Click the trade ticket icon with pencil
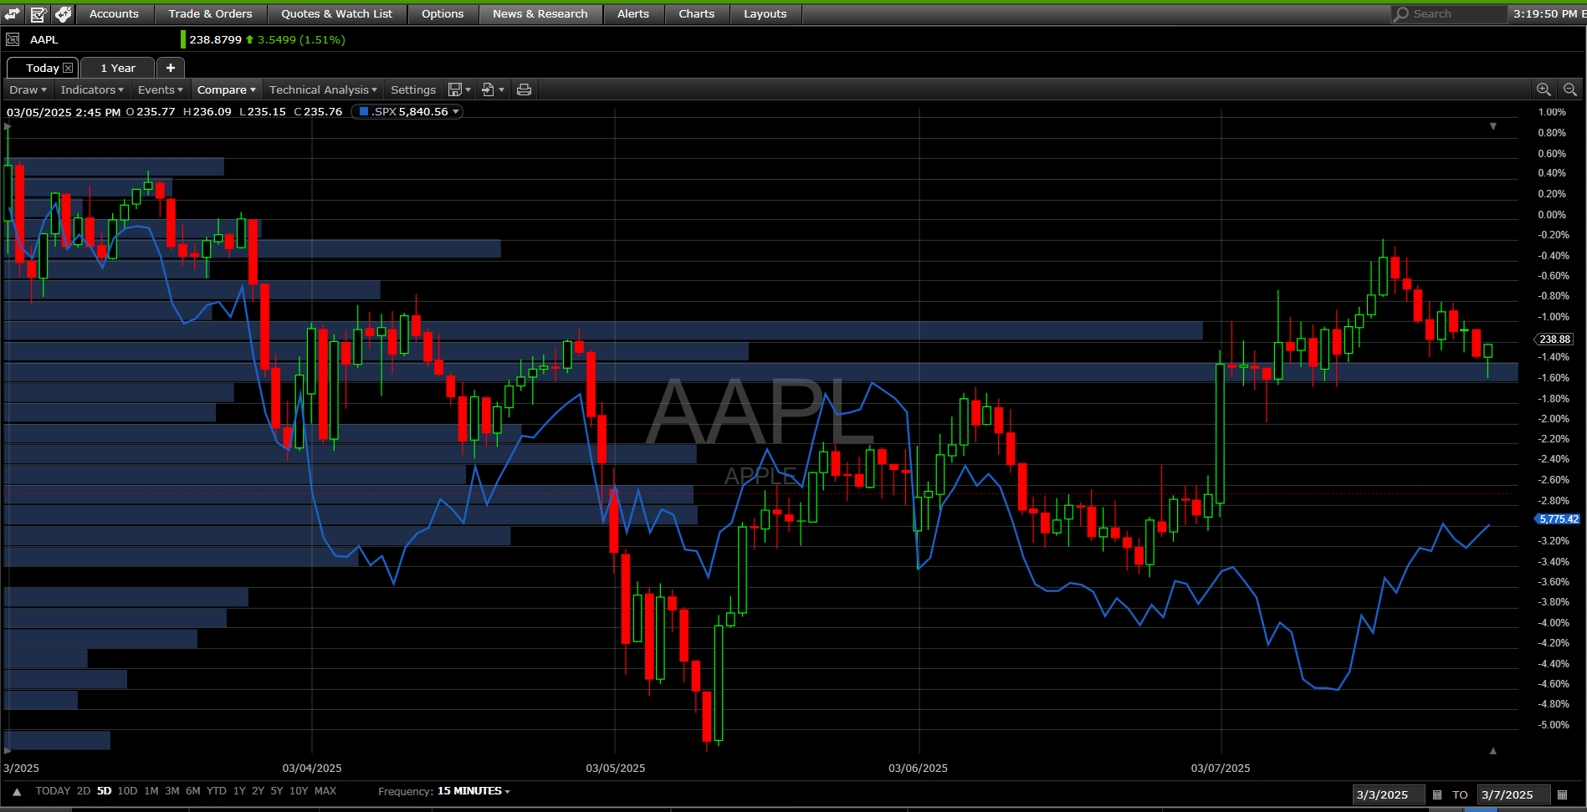 click(x=38, y=14)
